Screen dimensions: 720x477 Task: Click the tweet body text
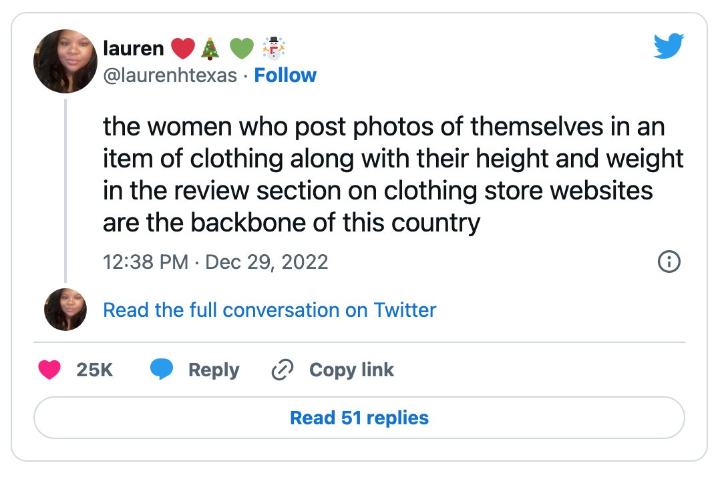click(x=393, y=174)
